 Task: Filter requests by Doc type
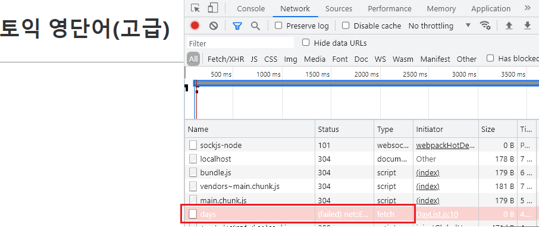point(361,59)
